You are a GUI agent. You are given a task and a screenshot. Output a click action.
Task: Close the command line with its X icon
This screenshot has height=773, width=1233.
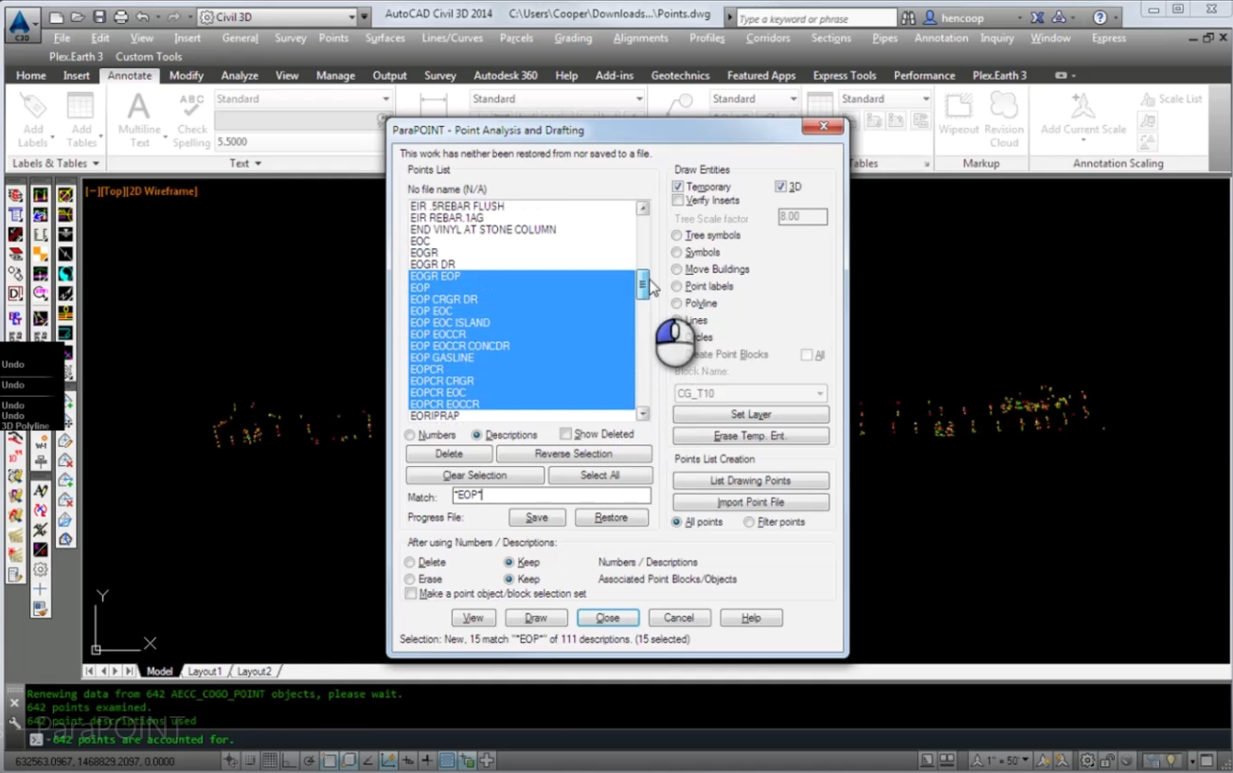(14, 703)
